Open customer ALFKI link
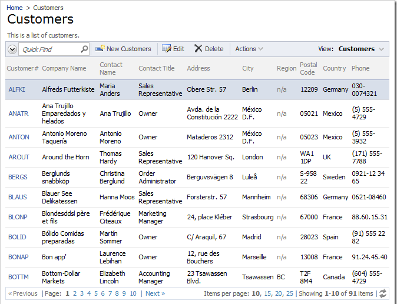 pyautogui.click(x=16, y=89)
